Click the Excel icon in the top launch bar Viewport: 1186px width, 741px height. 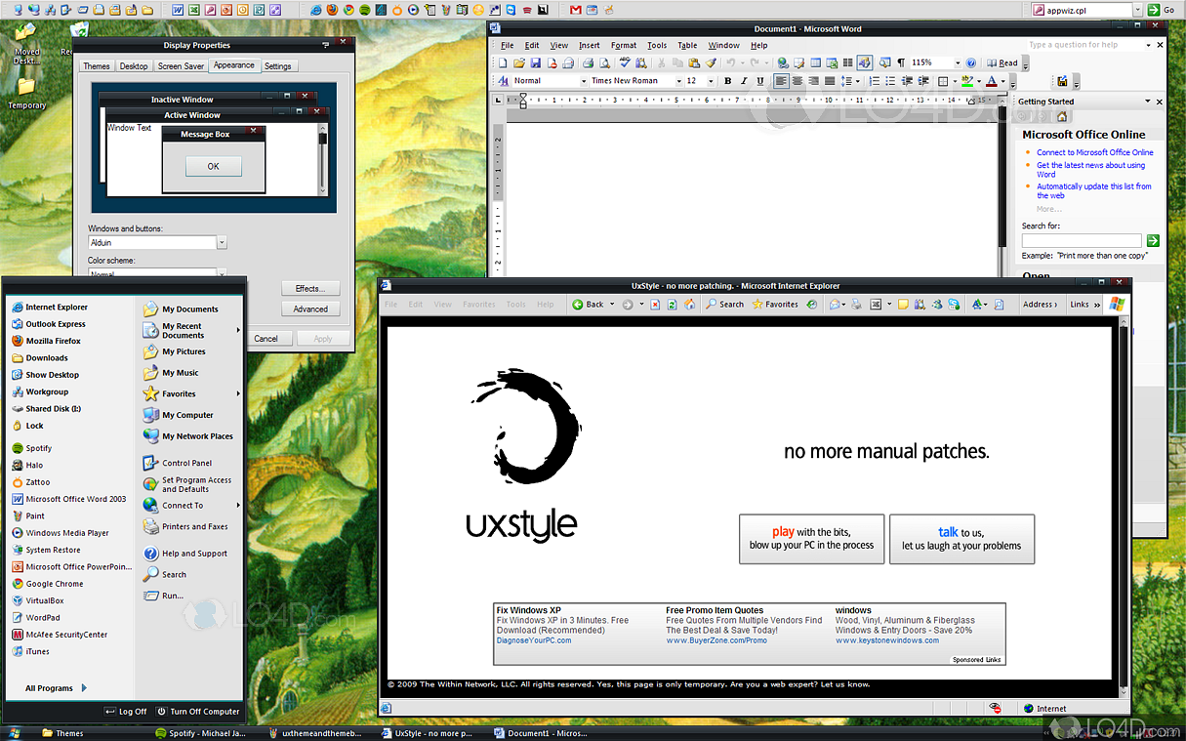(194, 9)
